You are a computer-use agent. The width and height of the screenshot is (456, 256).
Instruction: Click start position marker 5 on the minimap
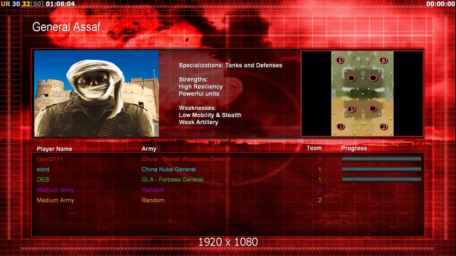(x=340, y=60)
